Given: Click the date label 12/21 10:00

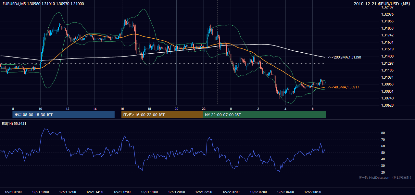Looking at the screenshot, I should point(41,192).
